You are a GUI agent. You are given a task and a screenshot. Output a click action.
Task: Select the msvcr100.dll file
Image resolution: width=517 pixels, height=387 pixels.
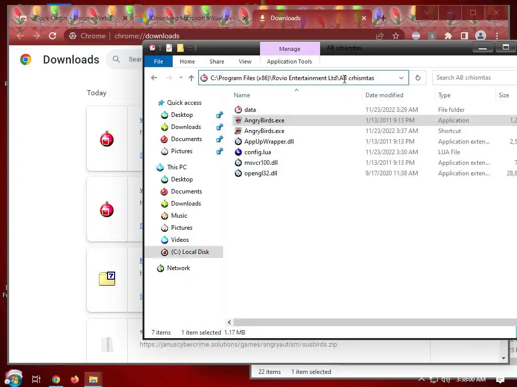[261, 163]
